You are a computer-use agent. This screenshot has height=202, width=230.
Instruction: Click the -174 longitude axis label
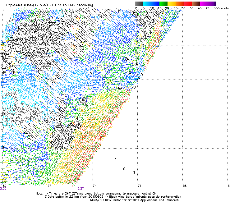click(x=93, y=186)
